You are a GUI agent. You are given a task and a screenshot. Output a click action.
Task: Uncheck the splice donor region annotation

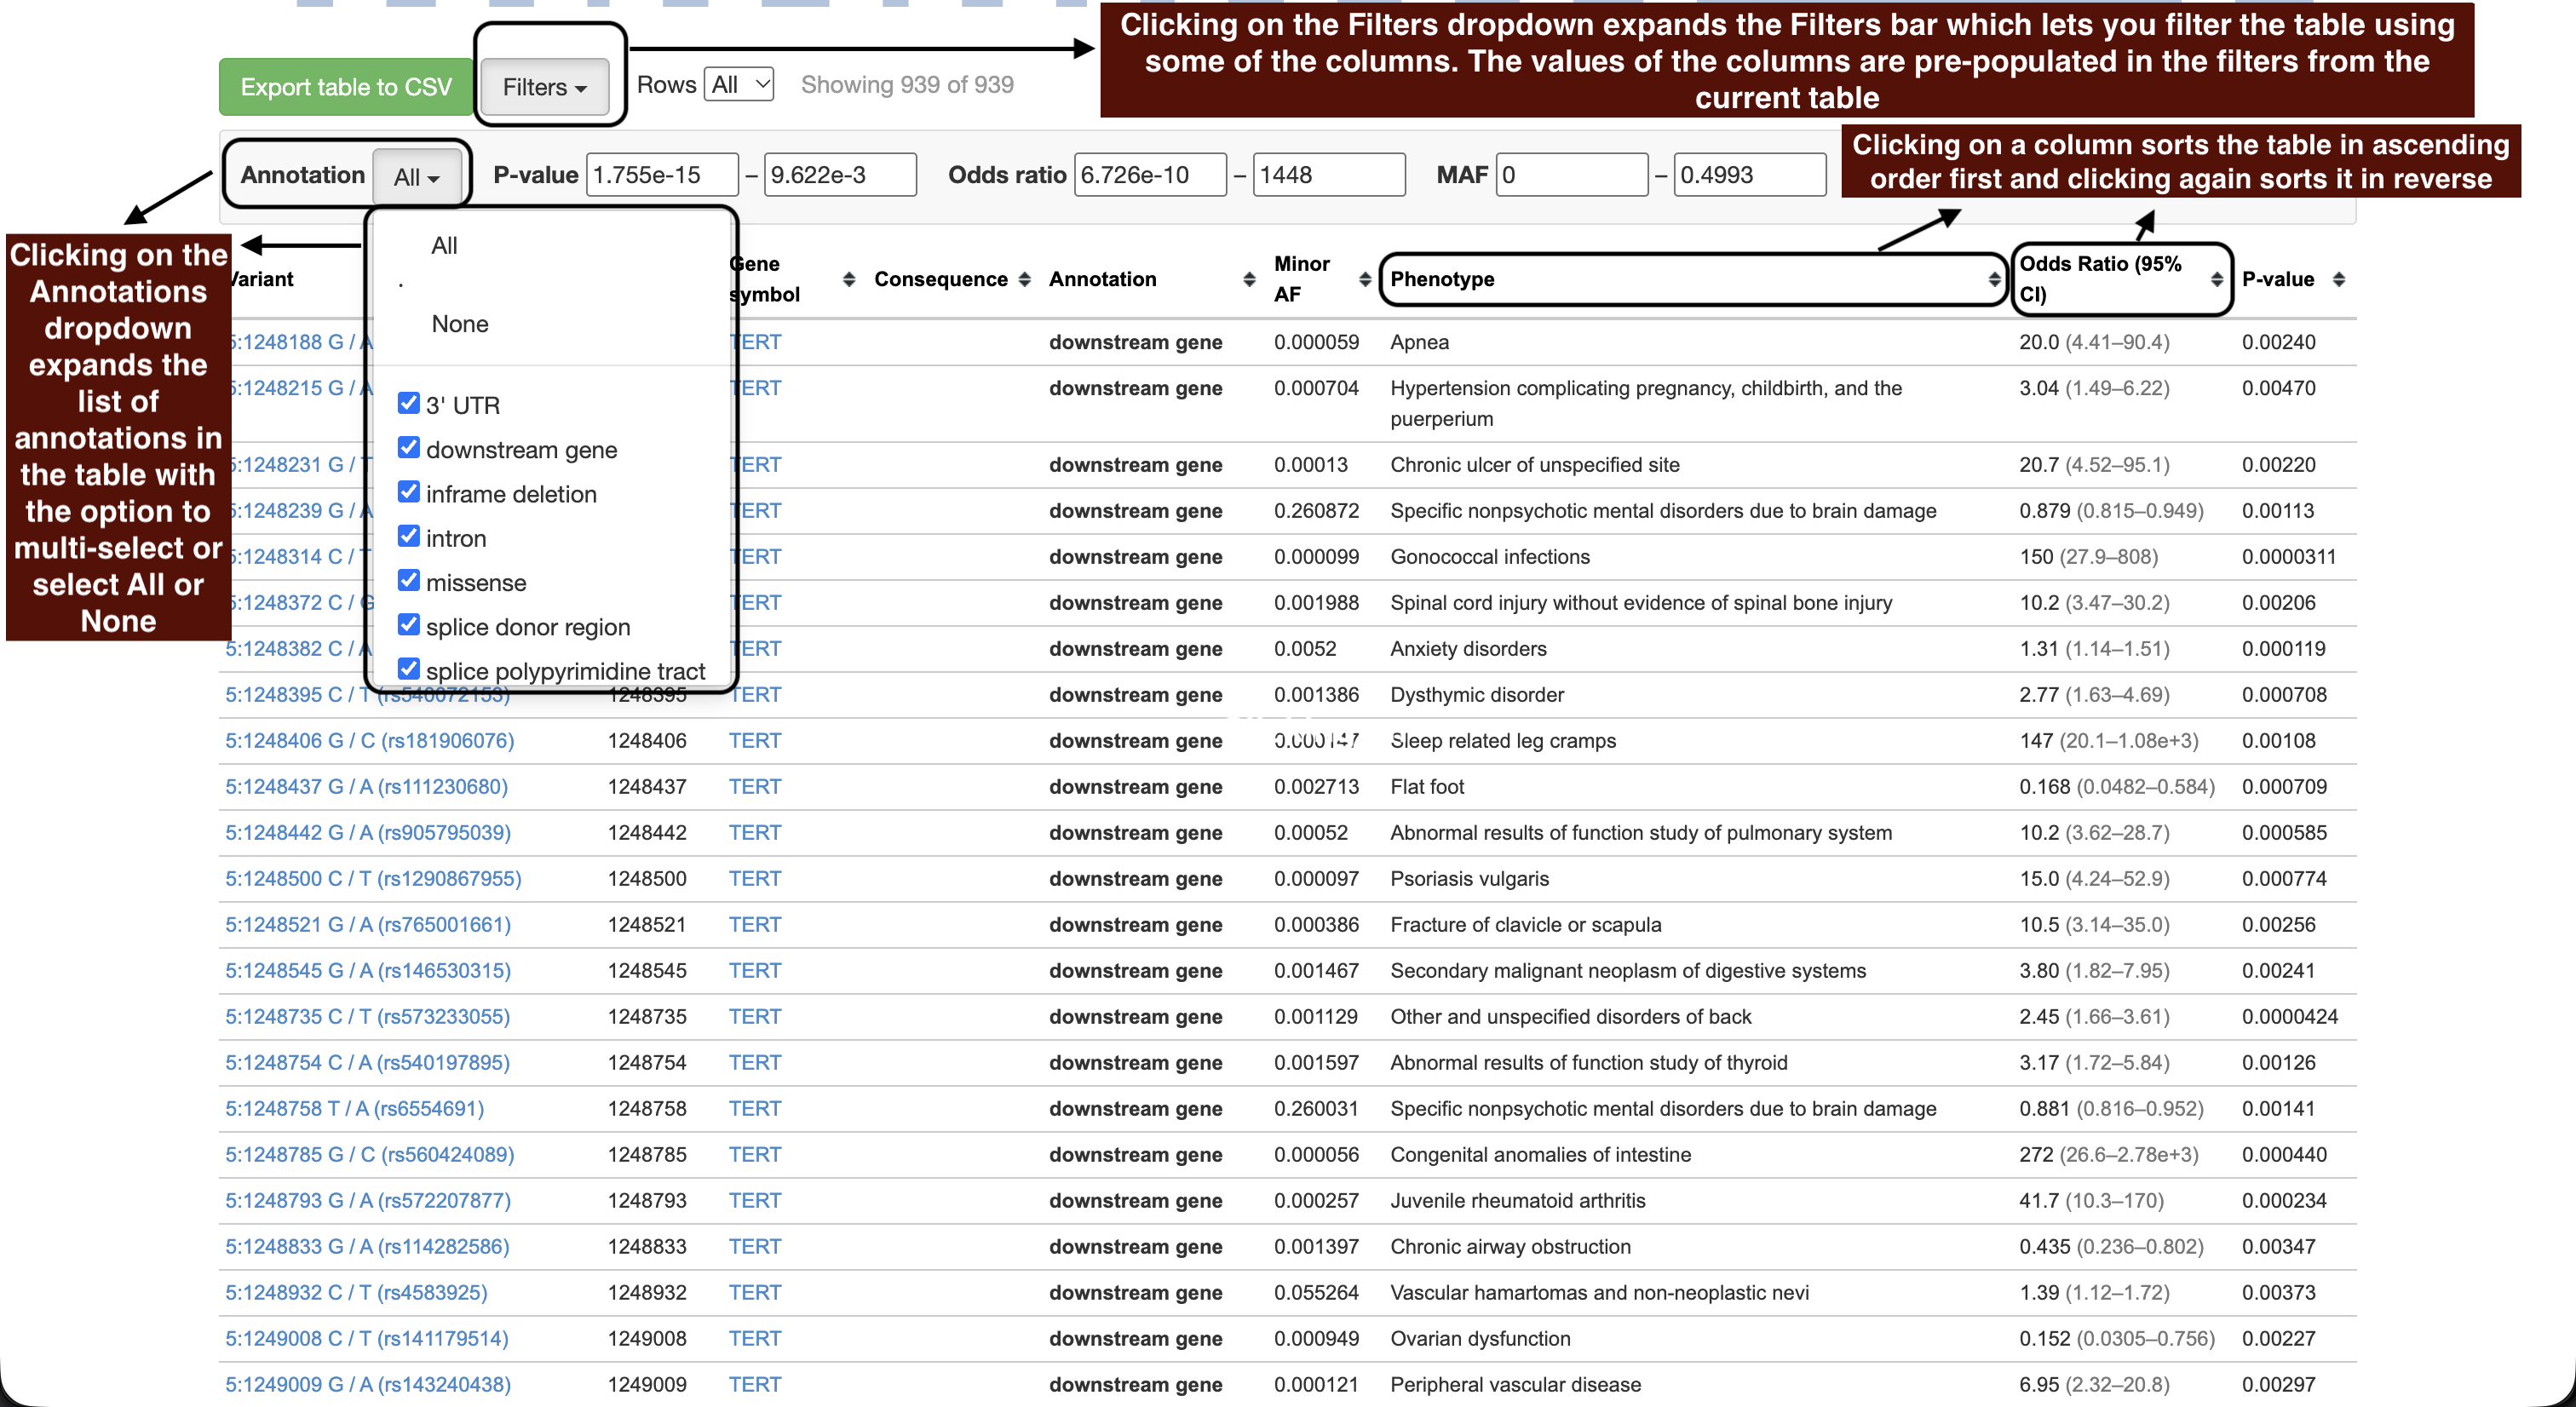click(408, 624)
